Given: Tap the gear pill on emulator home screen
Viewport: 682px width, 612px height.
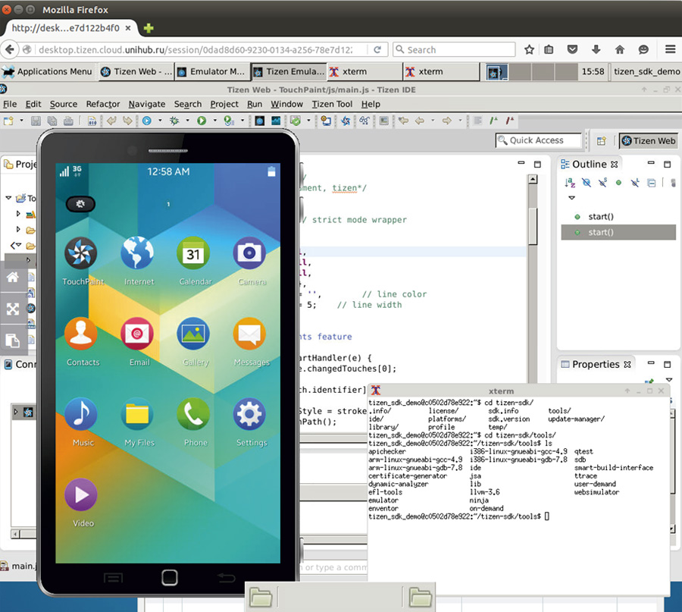Looking at the screenshot, I should click(x=80, y=204).
